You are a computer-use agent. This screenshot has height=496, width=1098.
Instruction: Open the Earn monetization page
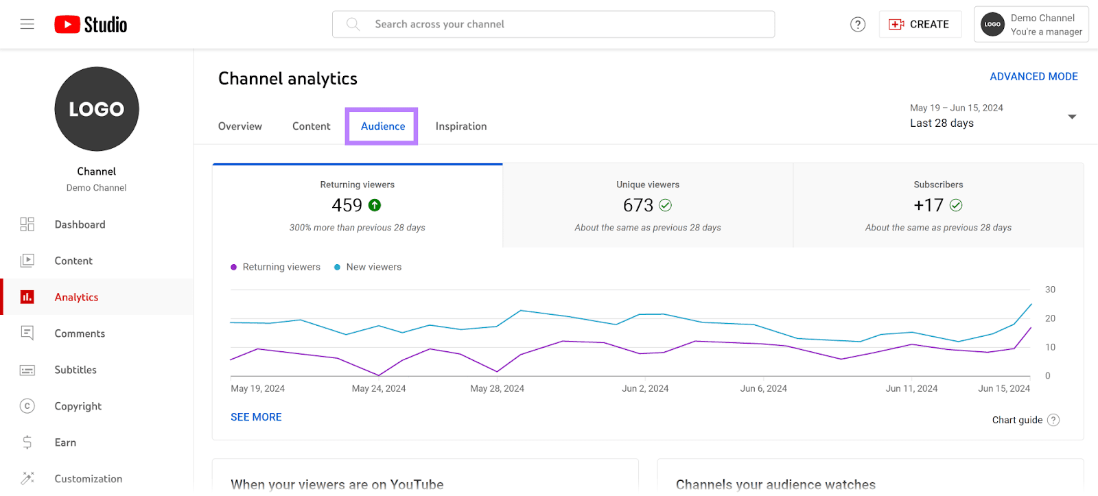pyautogui.click(x=65, y=442)
